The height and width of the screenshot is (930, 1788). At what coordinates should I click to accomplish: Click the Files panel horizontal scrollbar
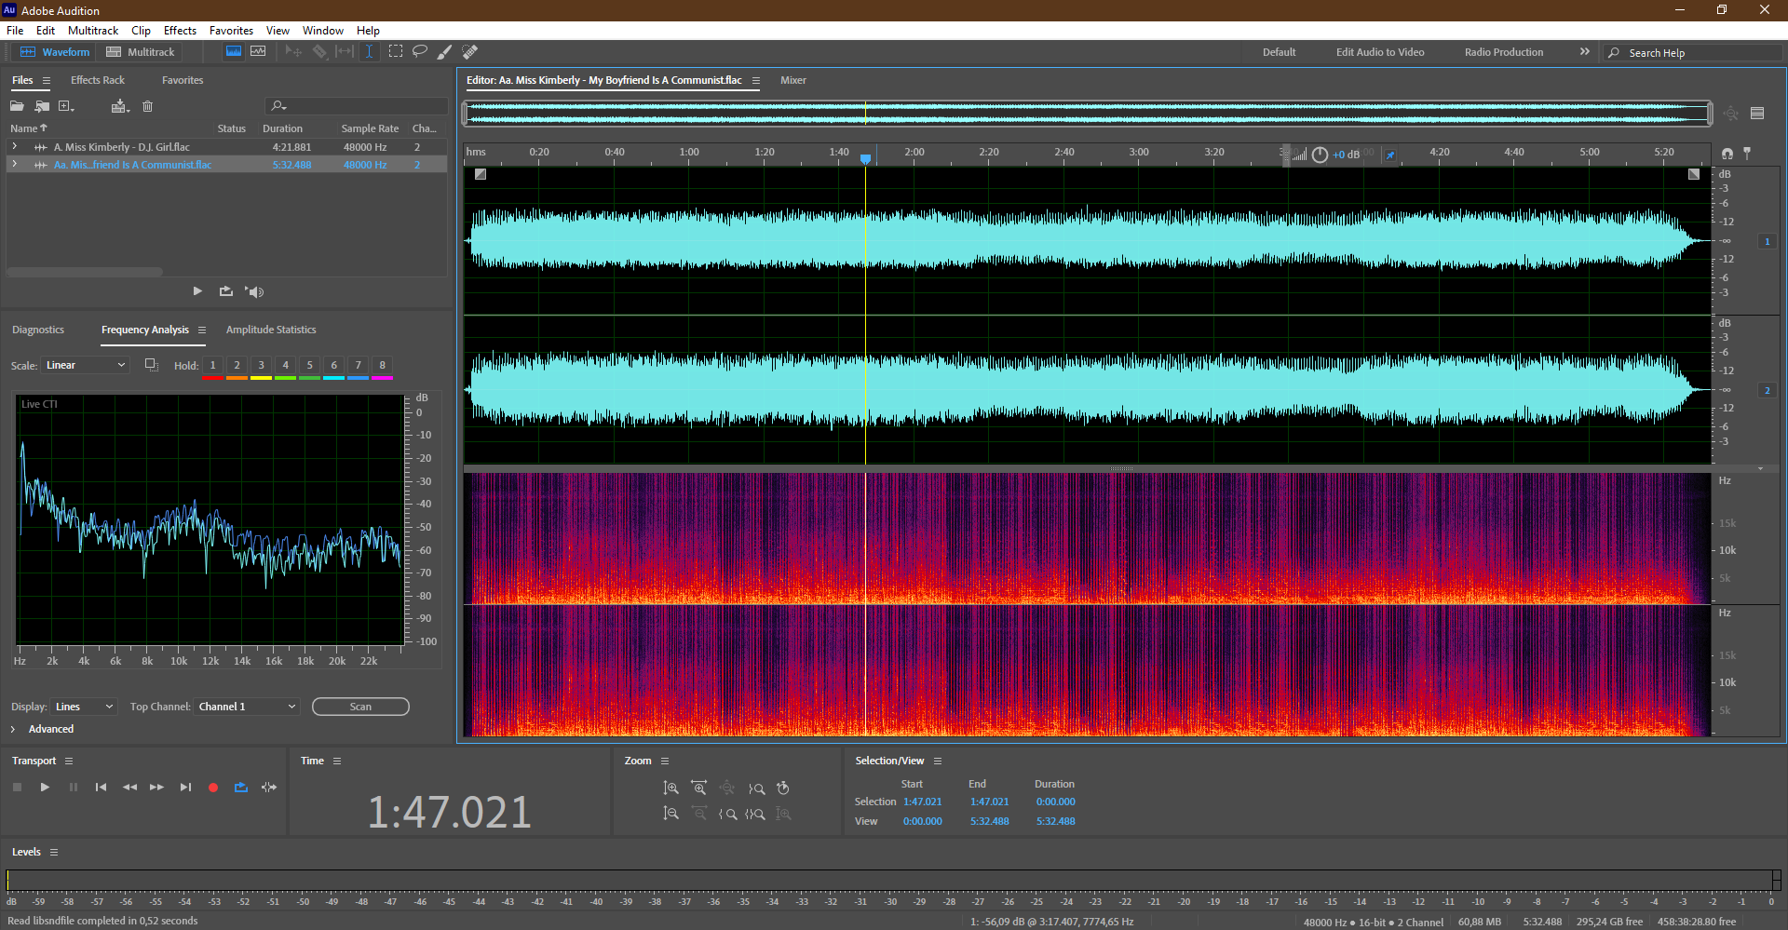coord(85,272)
